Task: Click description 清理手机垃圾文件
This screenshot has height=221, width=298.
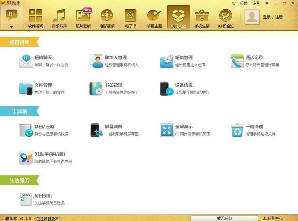Action: (x=261, y=134)
